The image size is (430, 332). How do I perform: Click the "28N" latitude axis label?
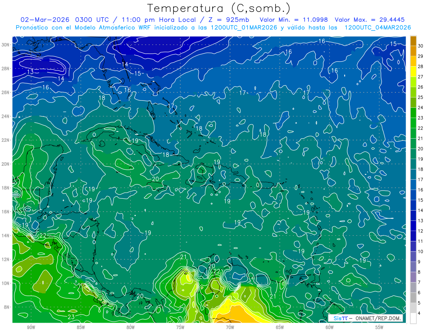pos(5,68)
